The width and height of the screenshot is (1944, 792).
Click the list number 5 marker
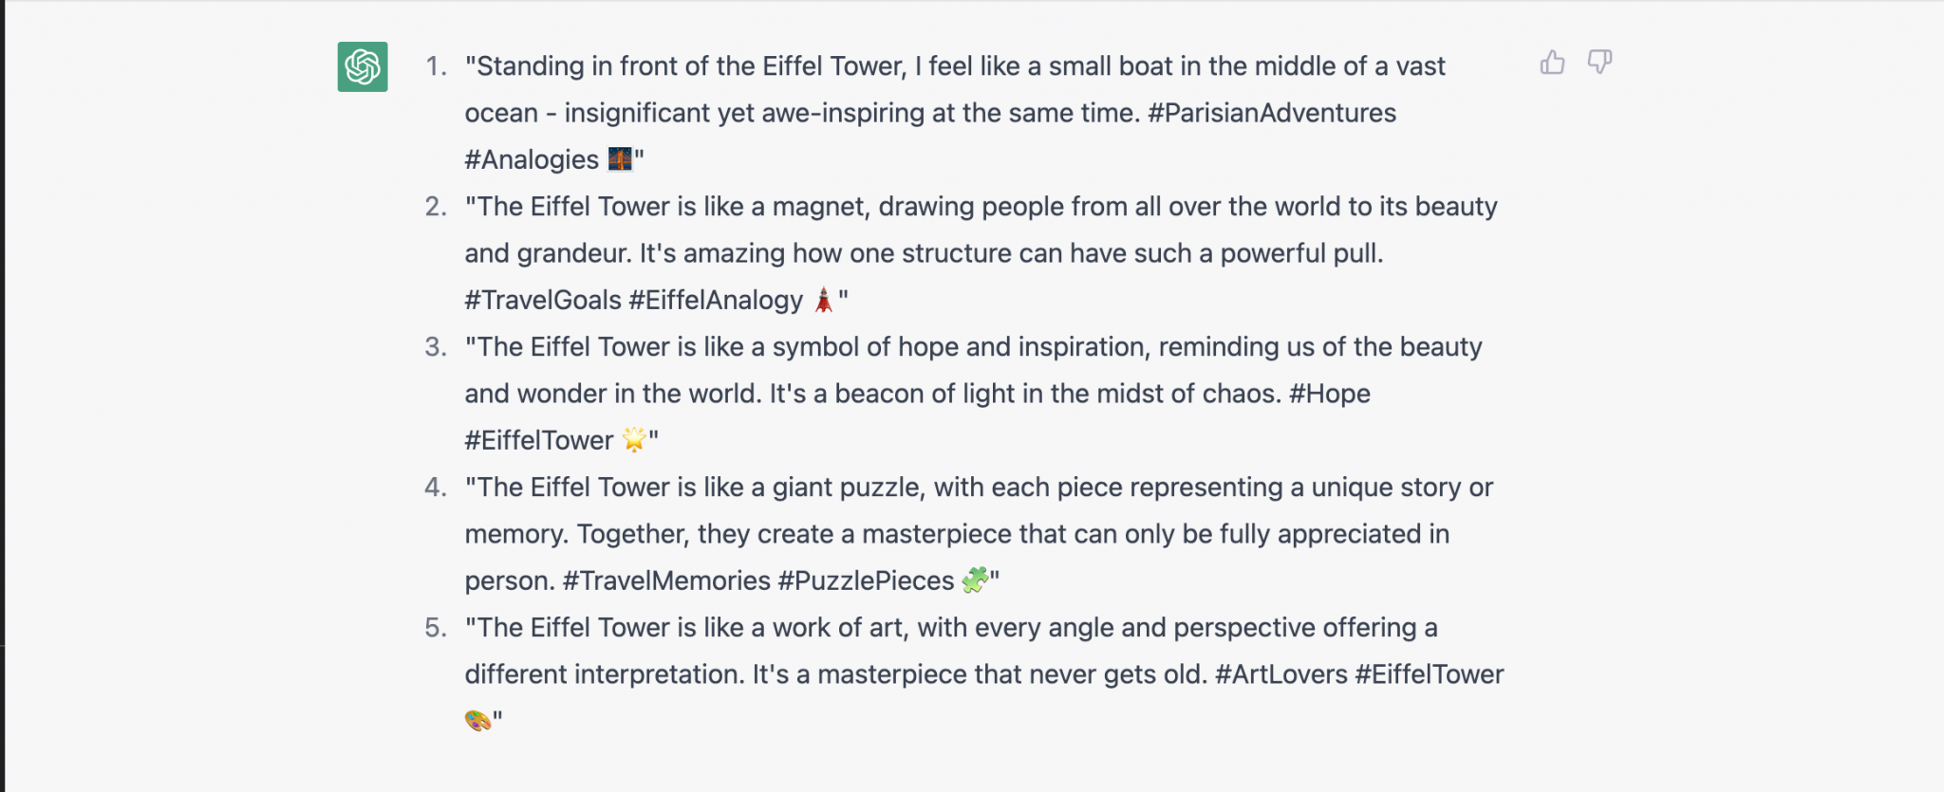tap(436, 628)
